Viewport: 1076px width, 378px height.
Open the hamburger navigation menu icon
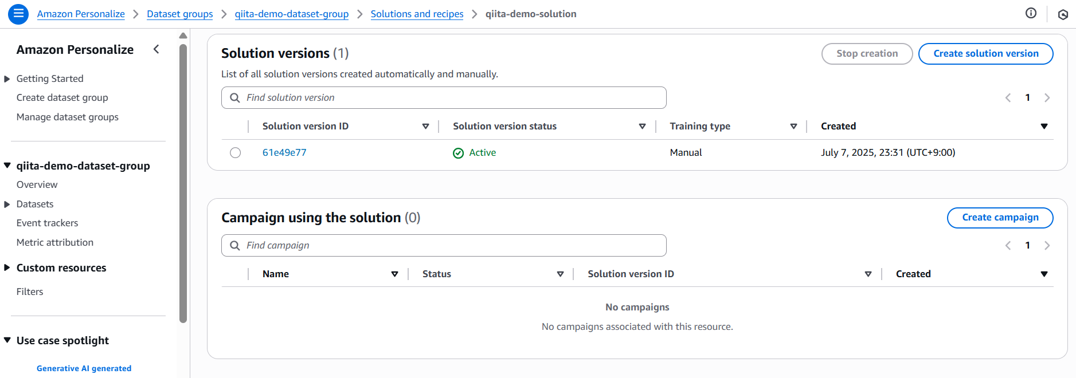18,14
